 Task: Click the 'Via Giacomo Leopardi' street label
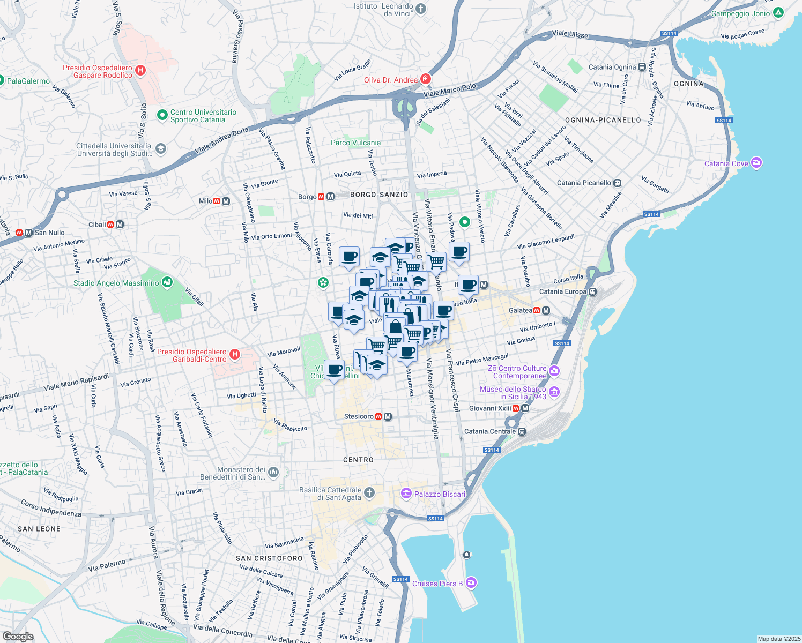[546, 242]
